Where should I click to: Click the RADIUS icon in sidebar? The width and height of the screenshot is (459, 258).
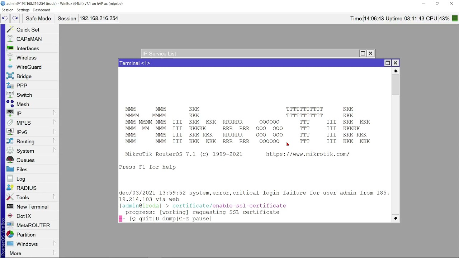[x=10, y=188]
